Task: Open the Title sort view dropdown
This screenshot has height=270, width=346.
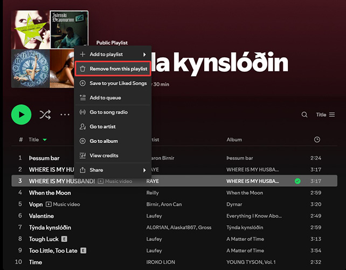Action: tap(325, 114)
